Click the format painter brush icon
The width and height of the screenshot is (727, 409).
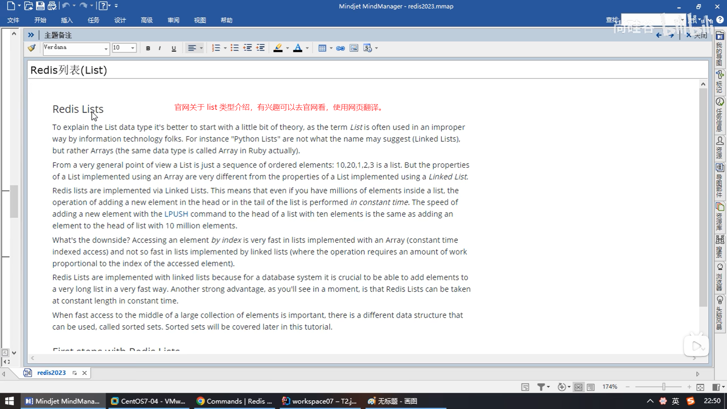(32, 48)
